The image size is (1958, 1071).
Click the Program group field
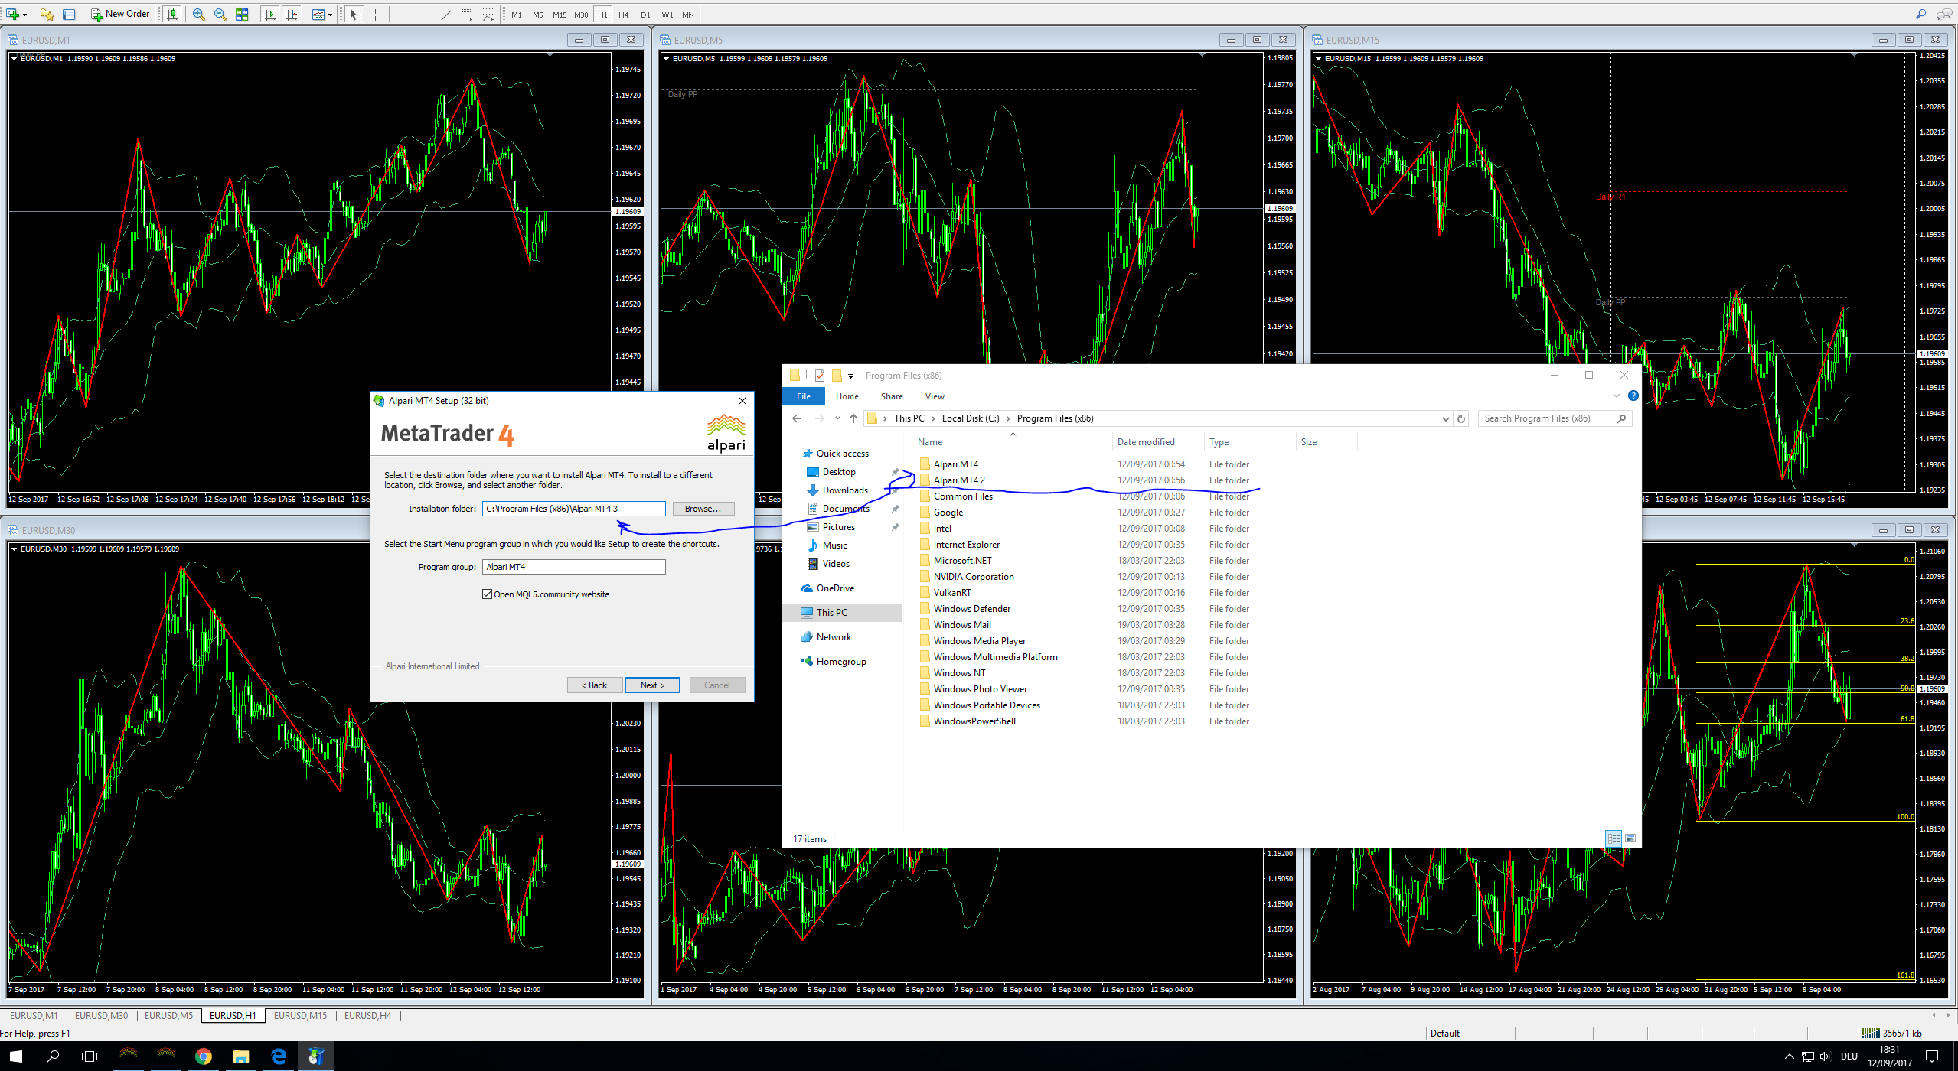click(574, 567)
